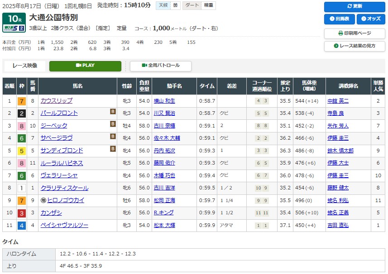388x274 pixels.
Task: Open レース結果の見方 help guide
Action: (354, 46)
